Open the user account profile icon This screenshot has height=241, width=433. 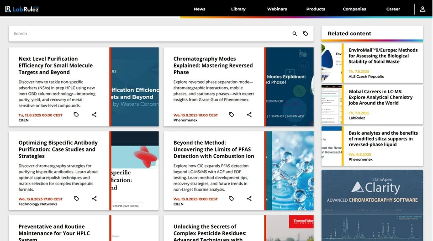coord(422,9)
